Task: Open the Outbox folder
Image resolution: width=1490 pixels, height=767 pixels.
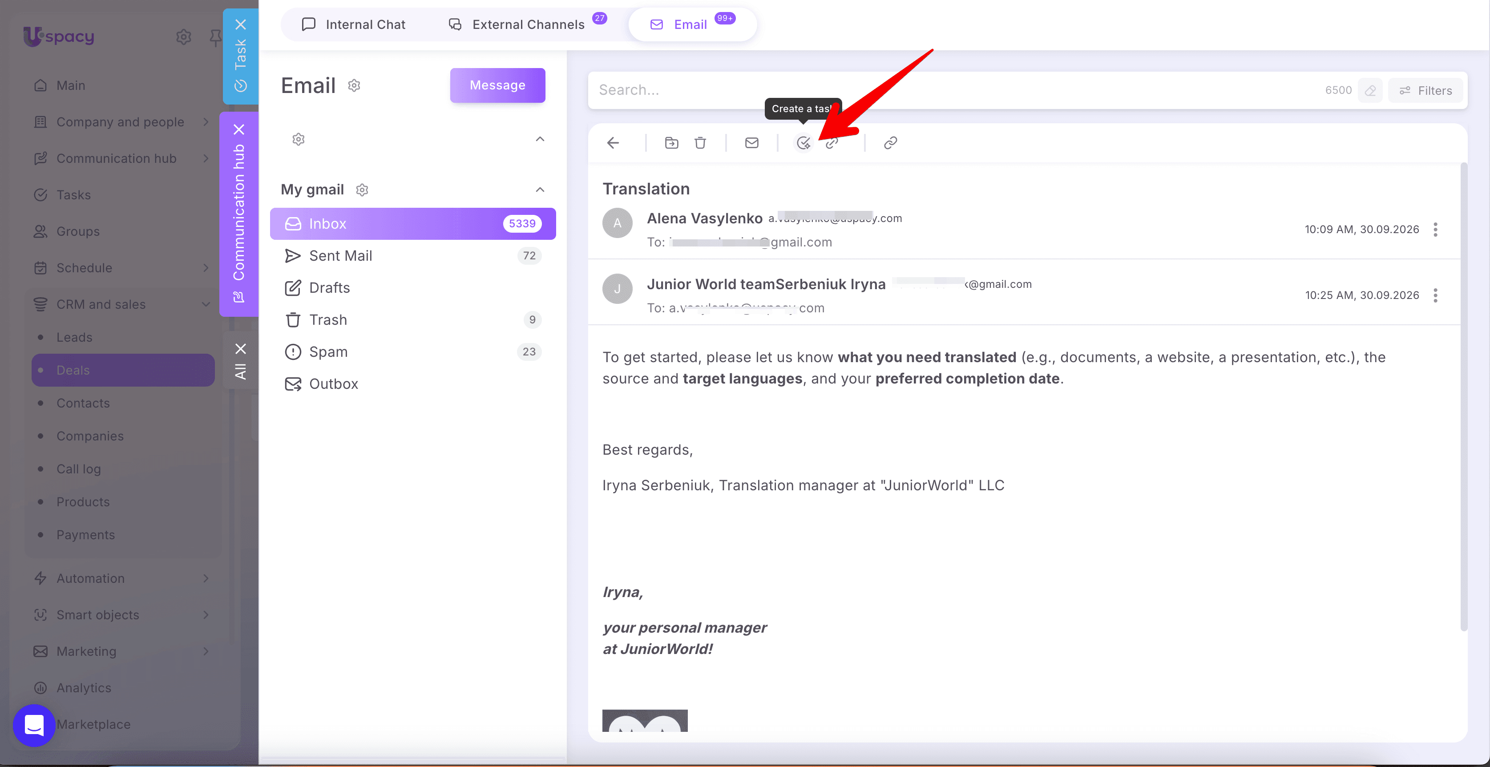Action: coord(413,384)
